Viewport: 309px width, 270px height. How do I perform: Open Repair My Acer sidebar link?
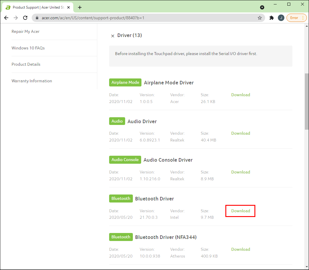click(26, 31)
